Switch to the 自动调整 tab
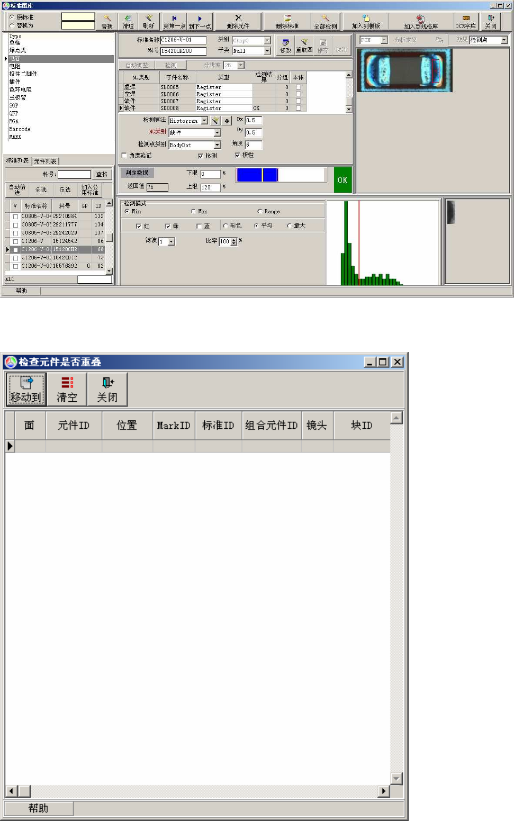The height and width of the screenshot is (821, 514). [x=137, y=65]
